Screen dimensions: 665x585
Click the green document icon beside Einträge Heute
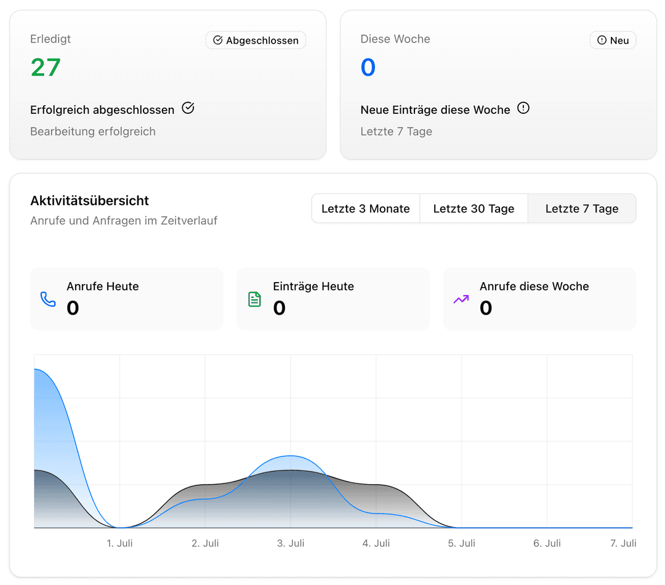[x=254, y=299]
